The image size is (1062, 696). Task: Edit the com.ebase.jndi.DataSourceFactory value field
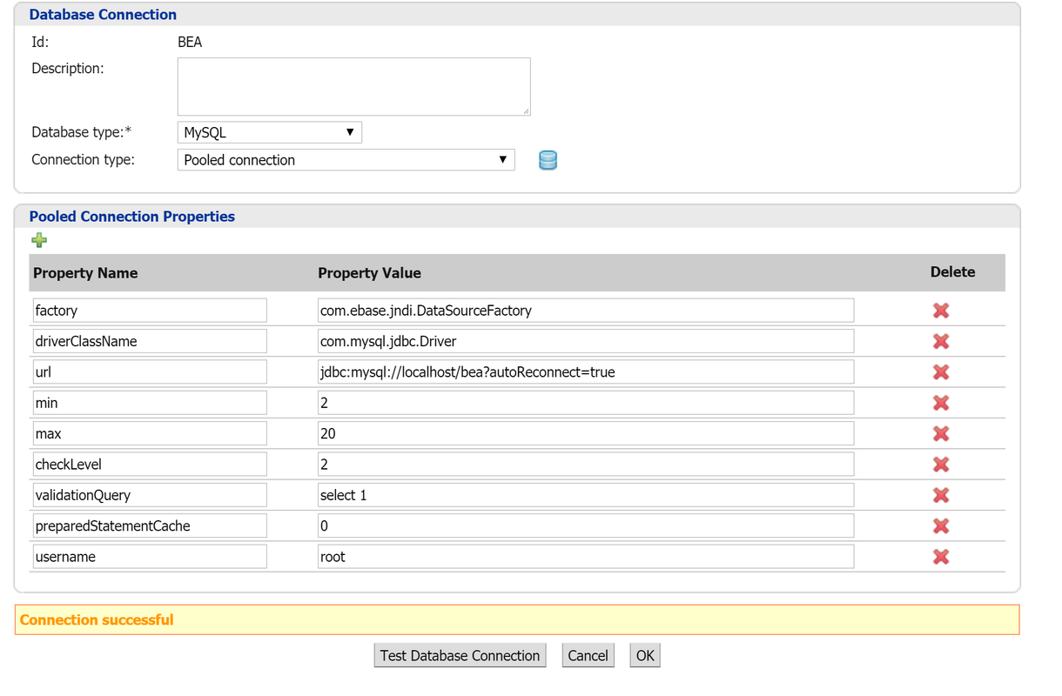tap(586, 311)
